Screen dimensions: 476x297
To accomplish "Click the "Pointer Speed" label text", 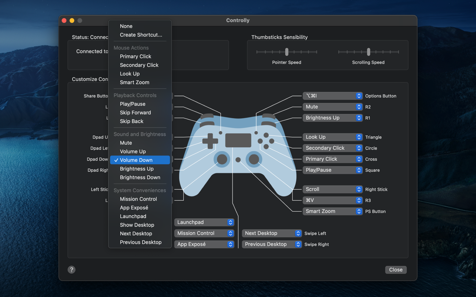I will click(286, 62).
